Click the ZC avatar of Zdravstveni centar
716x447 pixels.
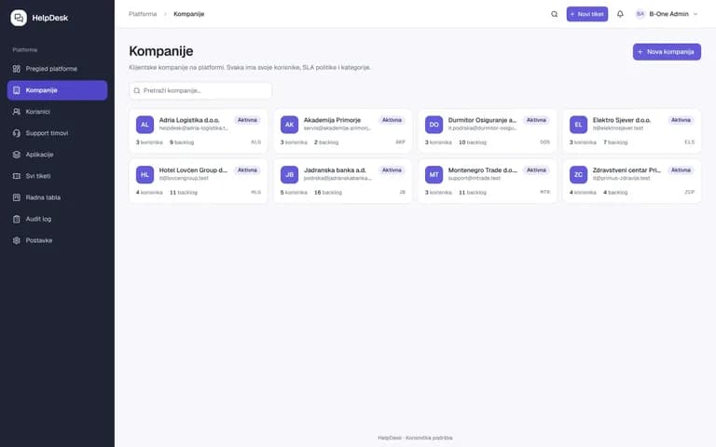coord(579,175)
